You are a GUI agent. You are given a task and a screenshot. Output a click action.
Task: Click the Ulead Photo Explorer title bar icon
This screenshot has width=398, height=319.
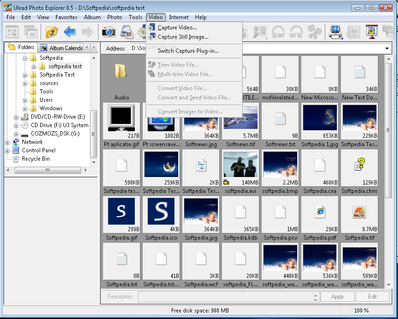[7, 7]
